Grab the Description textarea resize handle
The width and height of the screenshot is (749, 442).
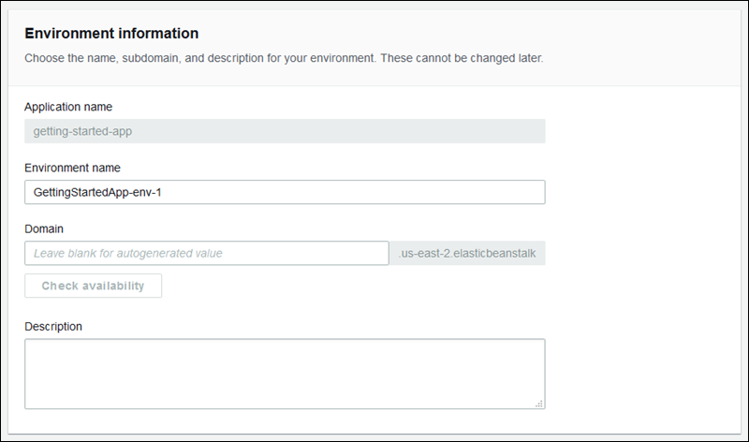[x=539, y=404]
